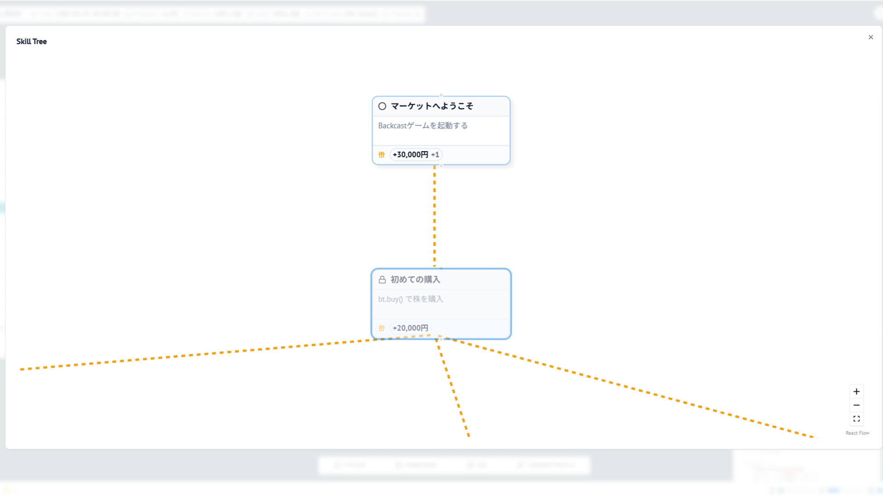Click the zoom in plus icon
This screenshot has width=883, height=496.
(x=856, y=391)
